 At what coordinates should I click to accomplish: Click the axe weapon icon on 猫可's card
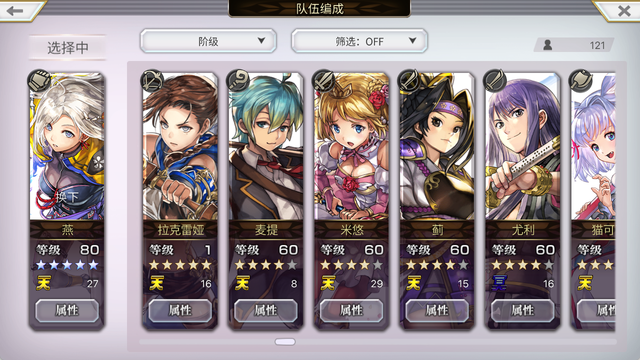point(581,81)
